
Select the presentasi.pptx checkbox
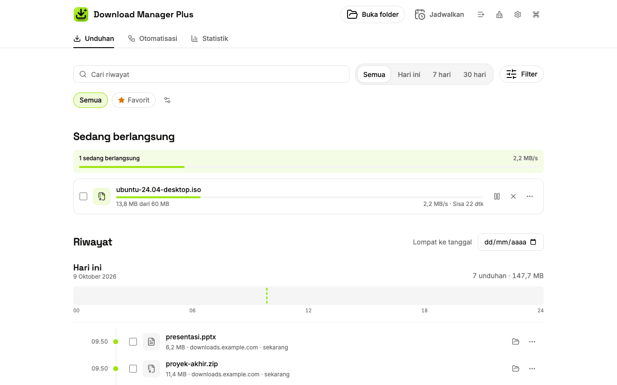tap(133, 342)
